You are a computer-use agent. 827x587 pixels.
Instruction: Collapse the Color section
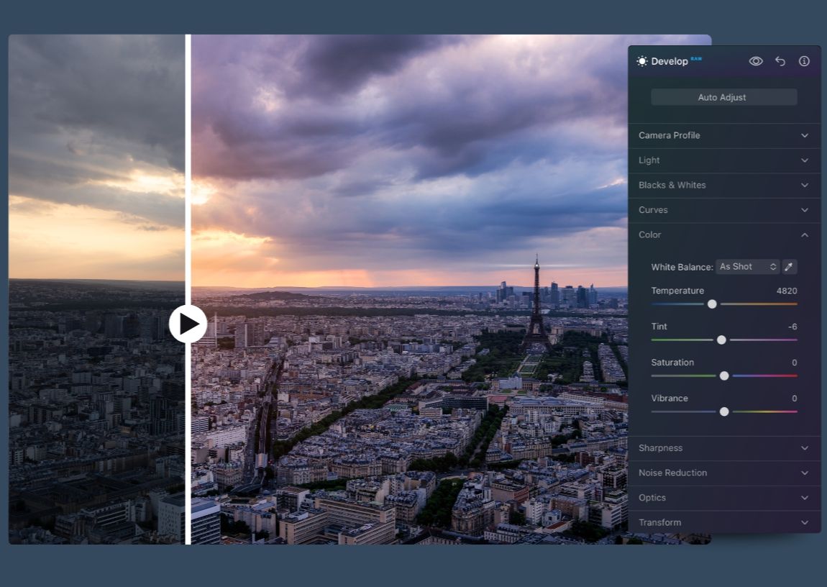click(x=724, y=235)
